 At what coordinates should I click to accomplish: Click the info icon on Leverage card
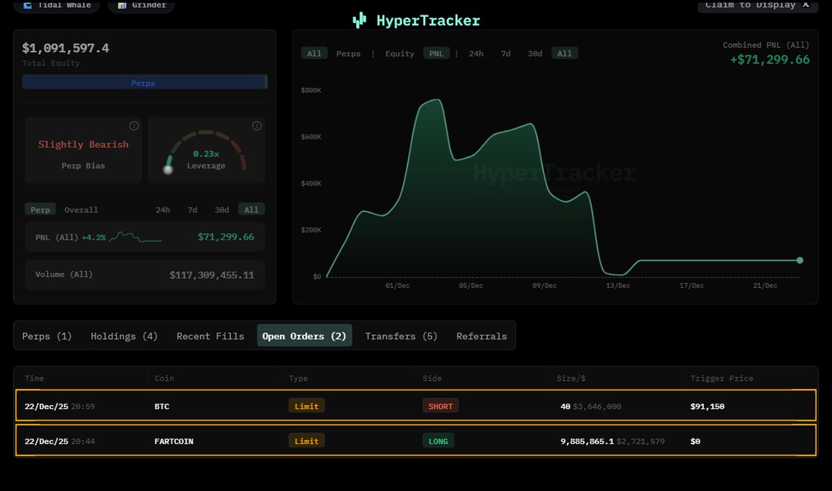(257, 126)
